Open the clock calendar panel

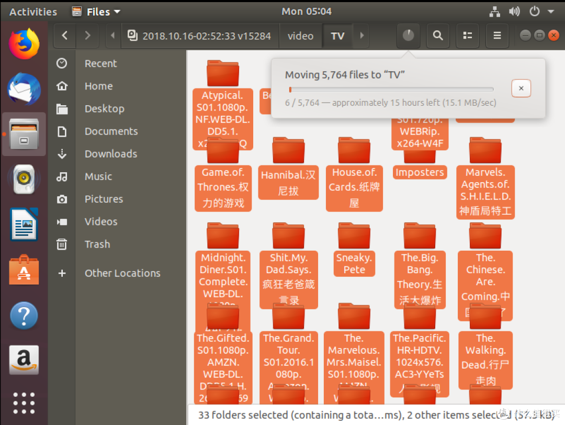pyautogui.click(x=306, y=12)
